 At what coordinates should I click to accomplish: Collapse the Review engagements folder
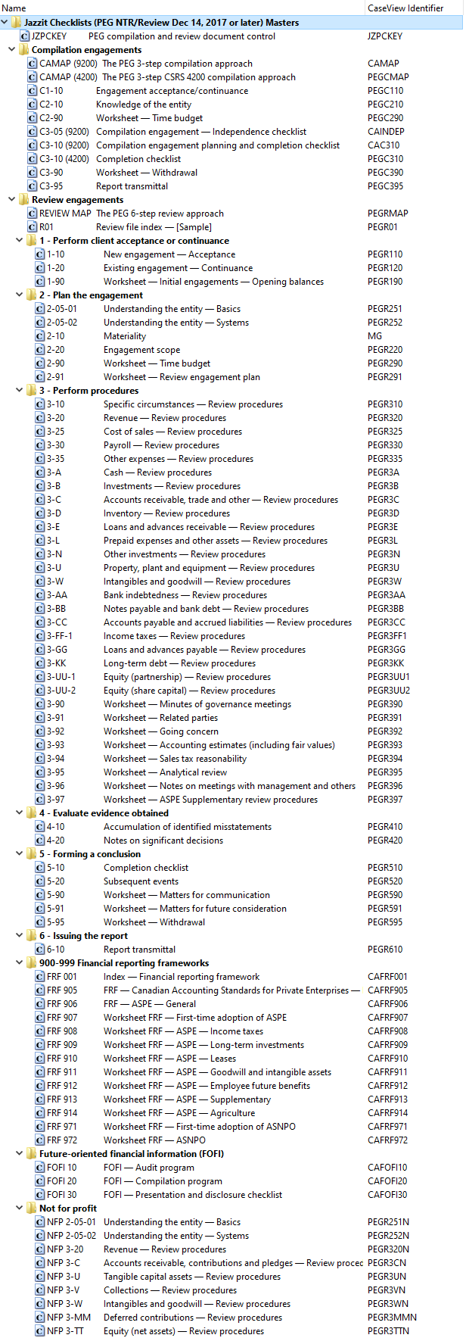point(12,200)
